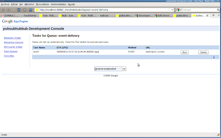
Task: Open the Herramientas menu
Action: [x=58, y=4]
